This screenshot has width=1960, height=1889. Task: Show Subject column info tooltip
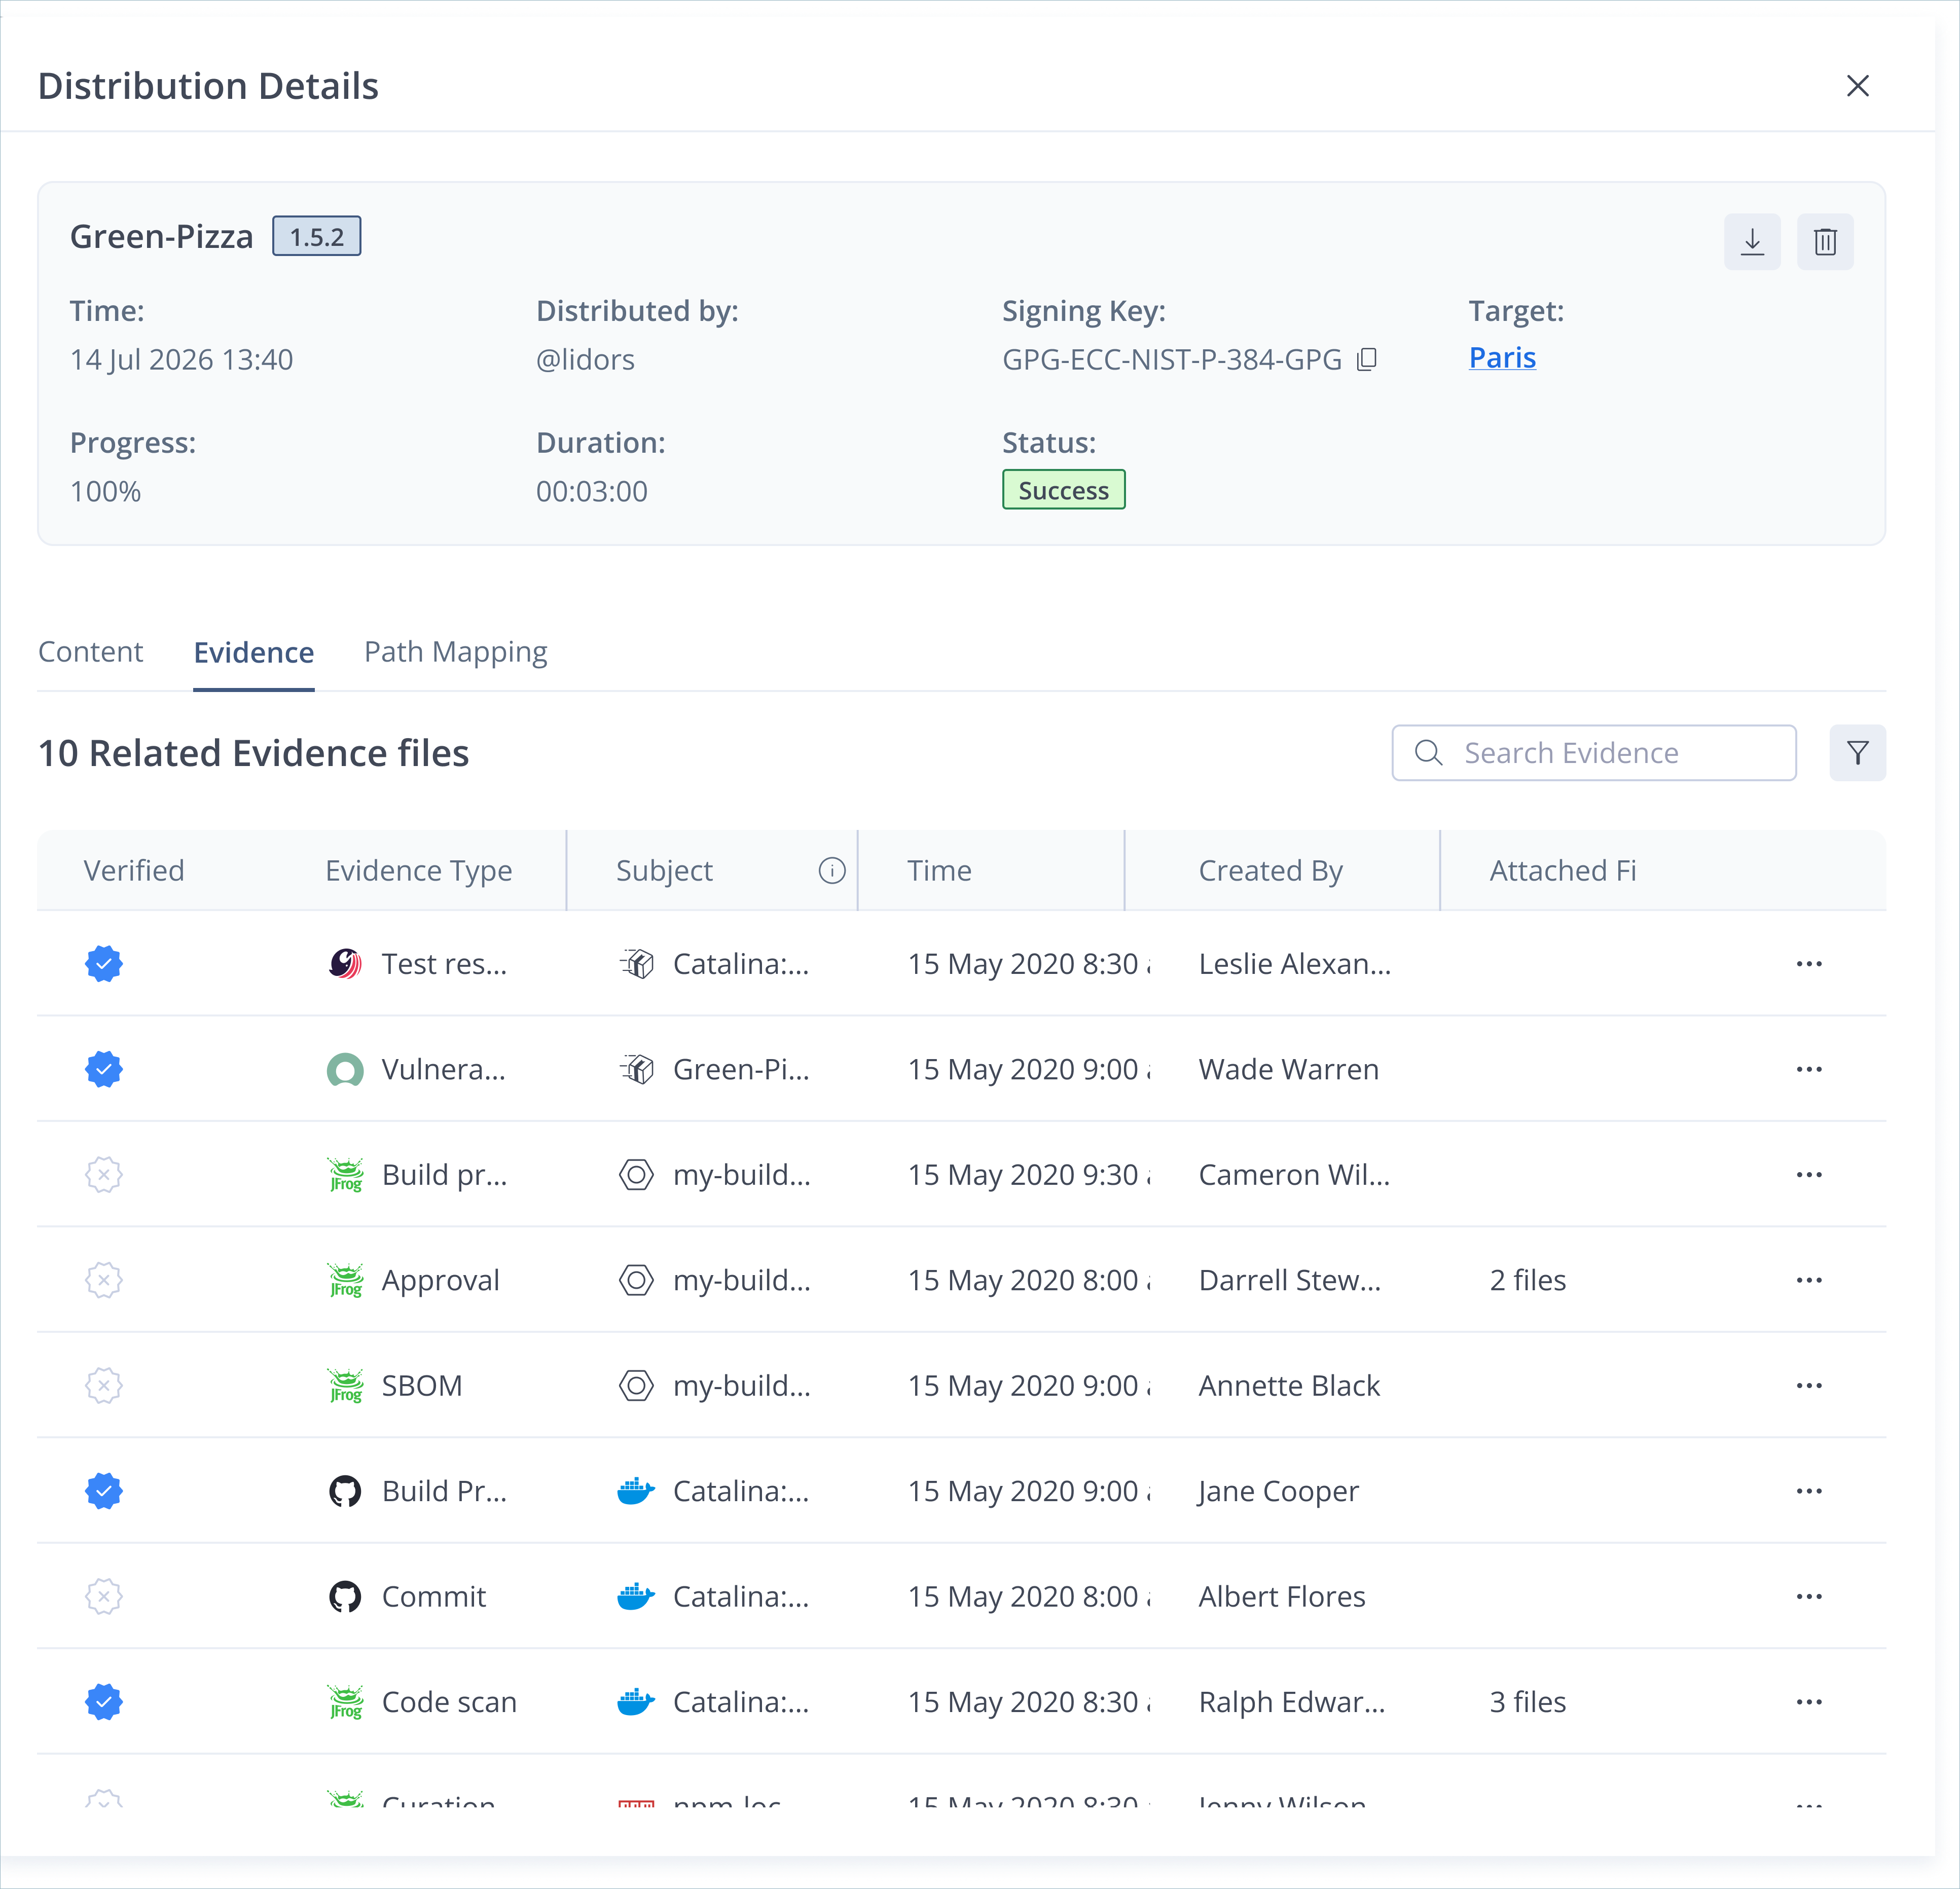[x=832, y=871]
